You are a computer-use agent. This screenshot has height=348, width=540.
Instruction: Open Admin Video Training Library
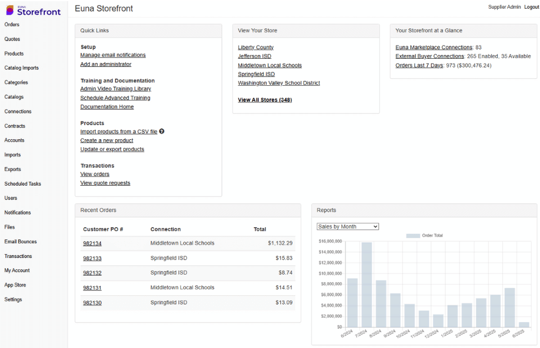point(116,89)
